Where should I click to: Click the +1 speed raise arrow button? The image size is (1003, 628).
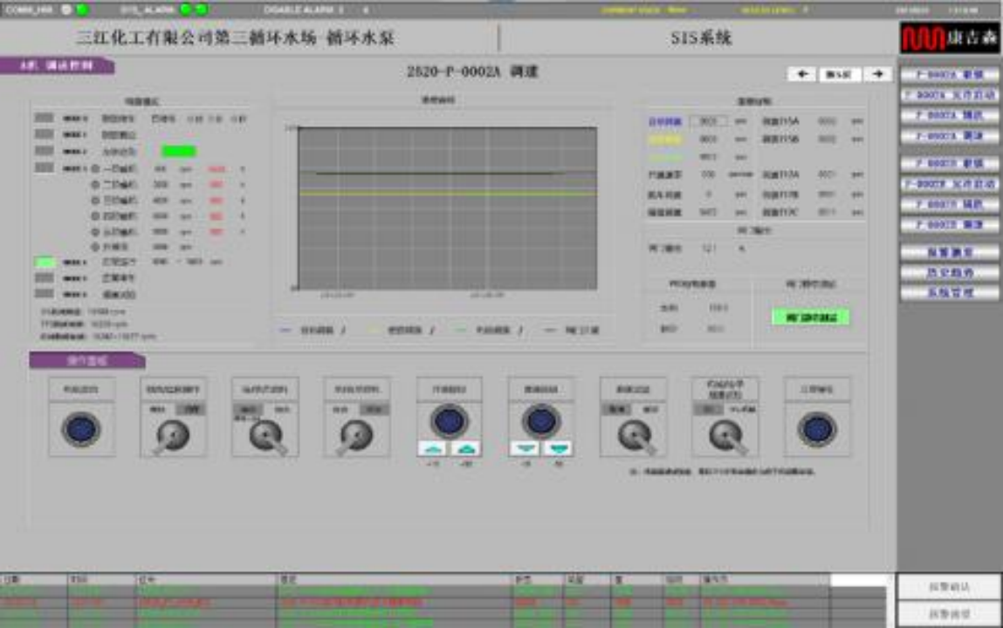coord(433,448)
